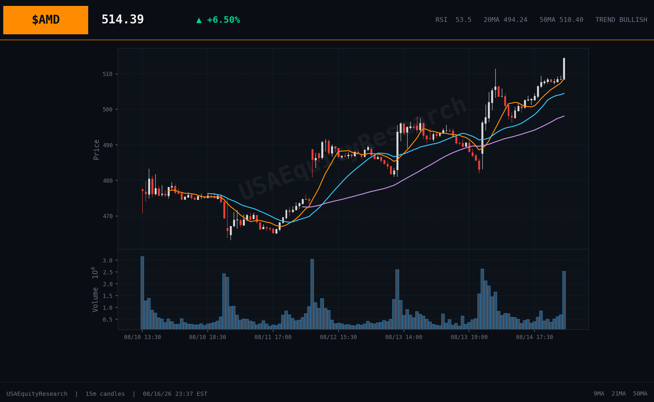Image resolution: width=654 pixels, height=402 pixels.
Task: Select the 08/10 13:30 time label
Action: coord(142,337)
